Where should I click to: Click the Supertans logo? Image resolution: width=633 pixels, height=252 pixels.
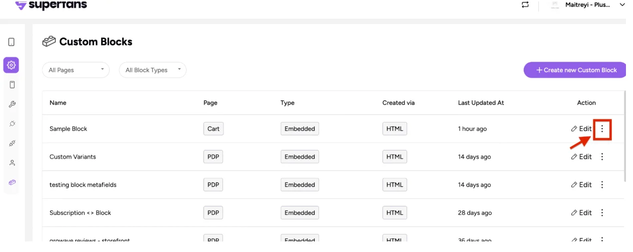pyautogui.click(x=51, y=5)
